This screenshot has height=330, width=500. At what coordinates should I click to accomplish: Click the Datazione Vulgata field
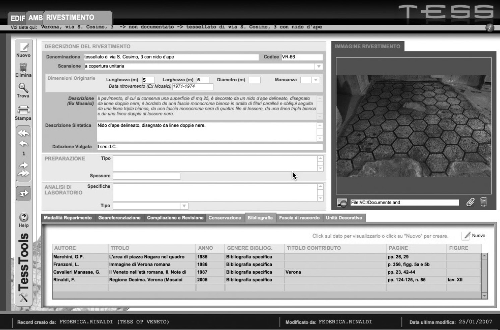pos(210,147)
